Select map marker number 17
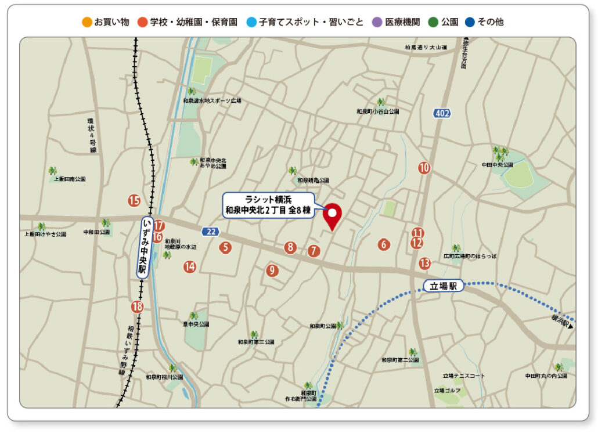This screenshot has height=433, width=598. coord(158,226)
